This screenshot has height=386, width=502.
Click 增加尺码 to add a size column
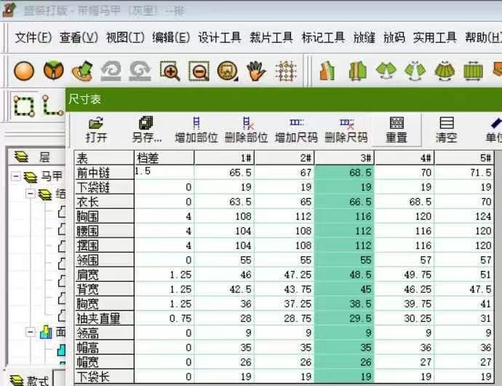[x=296, y=129]
